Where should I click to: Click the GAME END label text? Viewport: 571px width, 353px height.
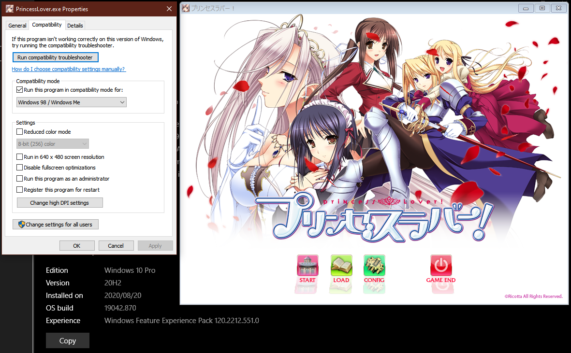point(441,280)
